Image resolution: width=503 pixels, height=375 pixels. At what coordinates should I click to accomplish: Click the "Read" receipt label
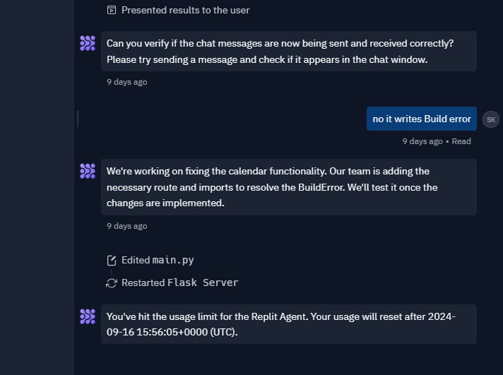[461, 141]
